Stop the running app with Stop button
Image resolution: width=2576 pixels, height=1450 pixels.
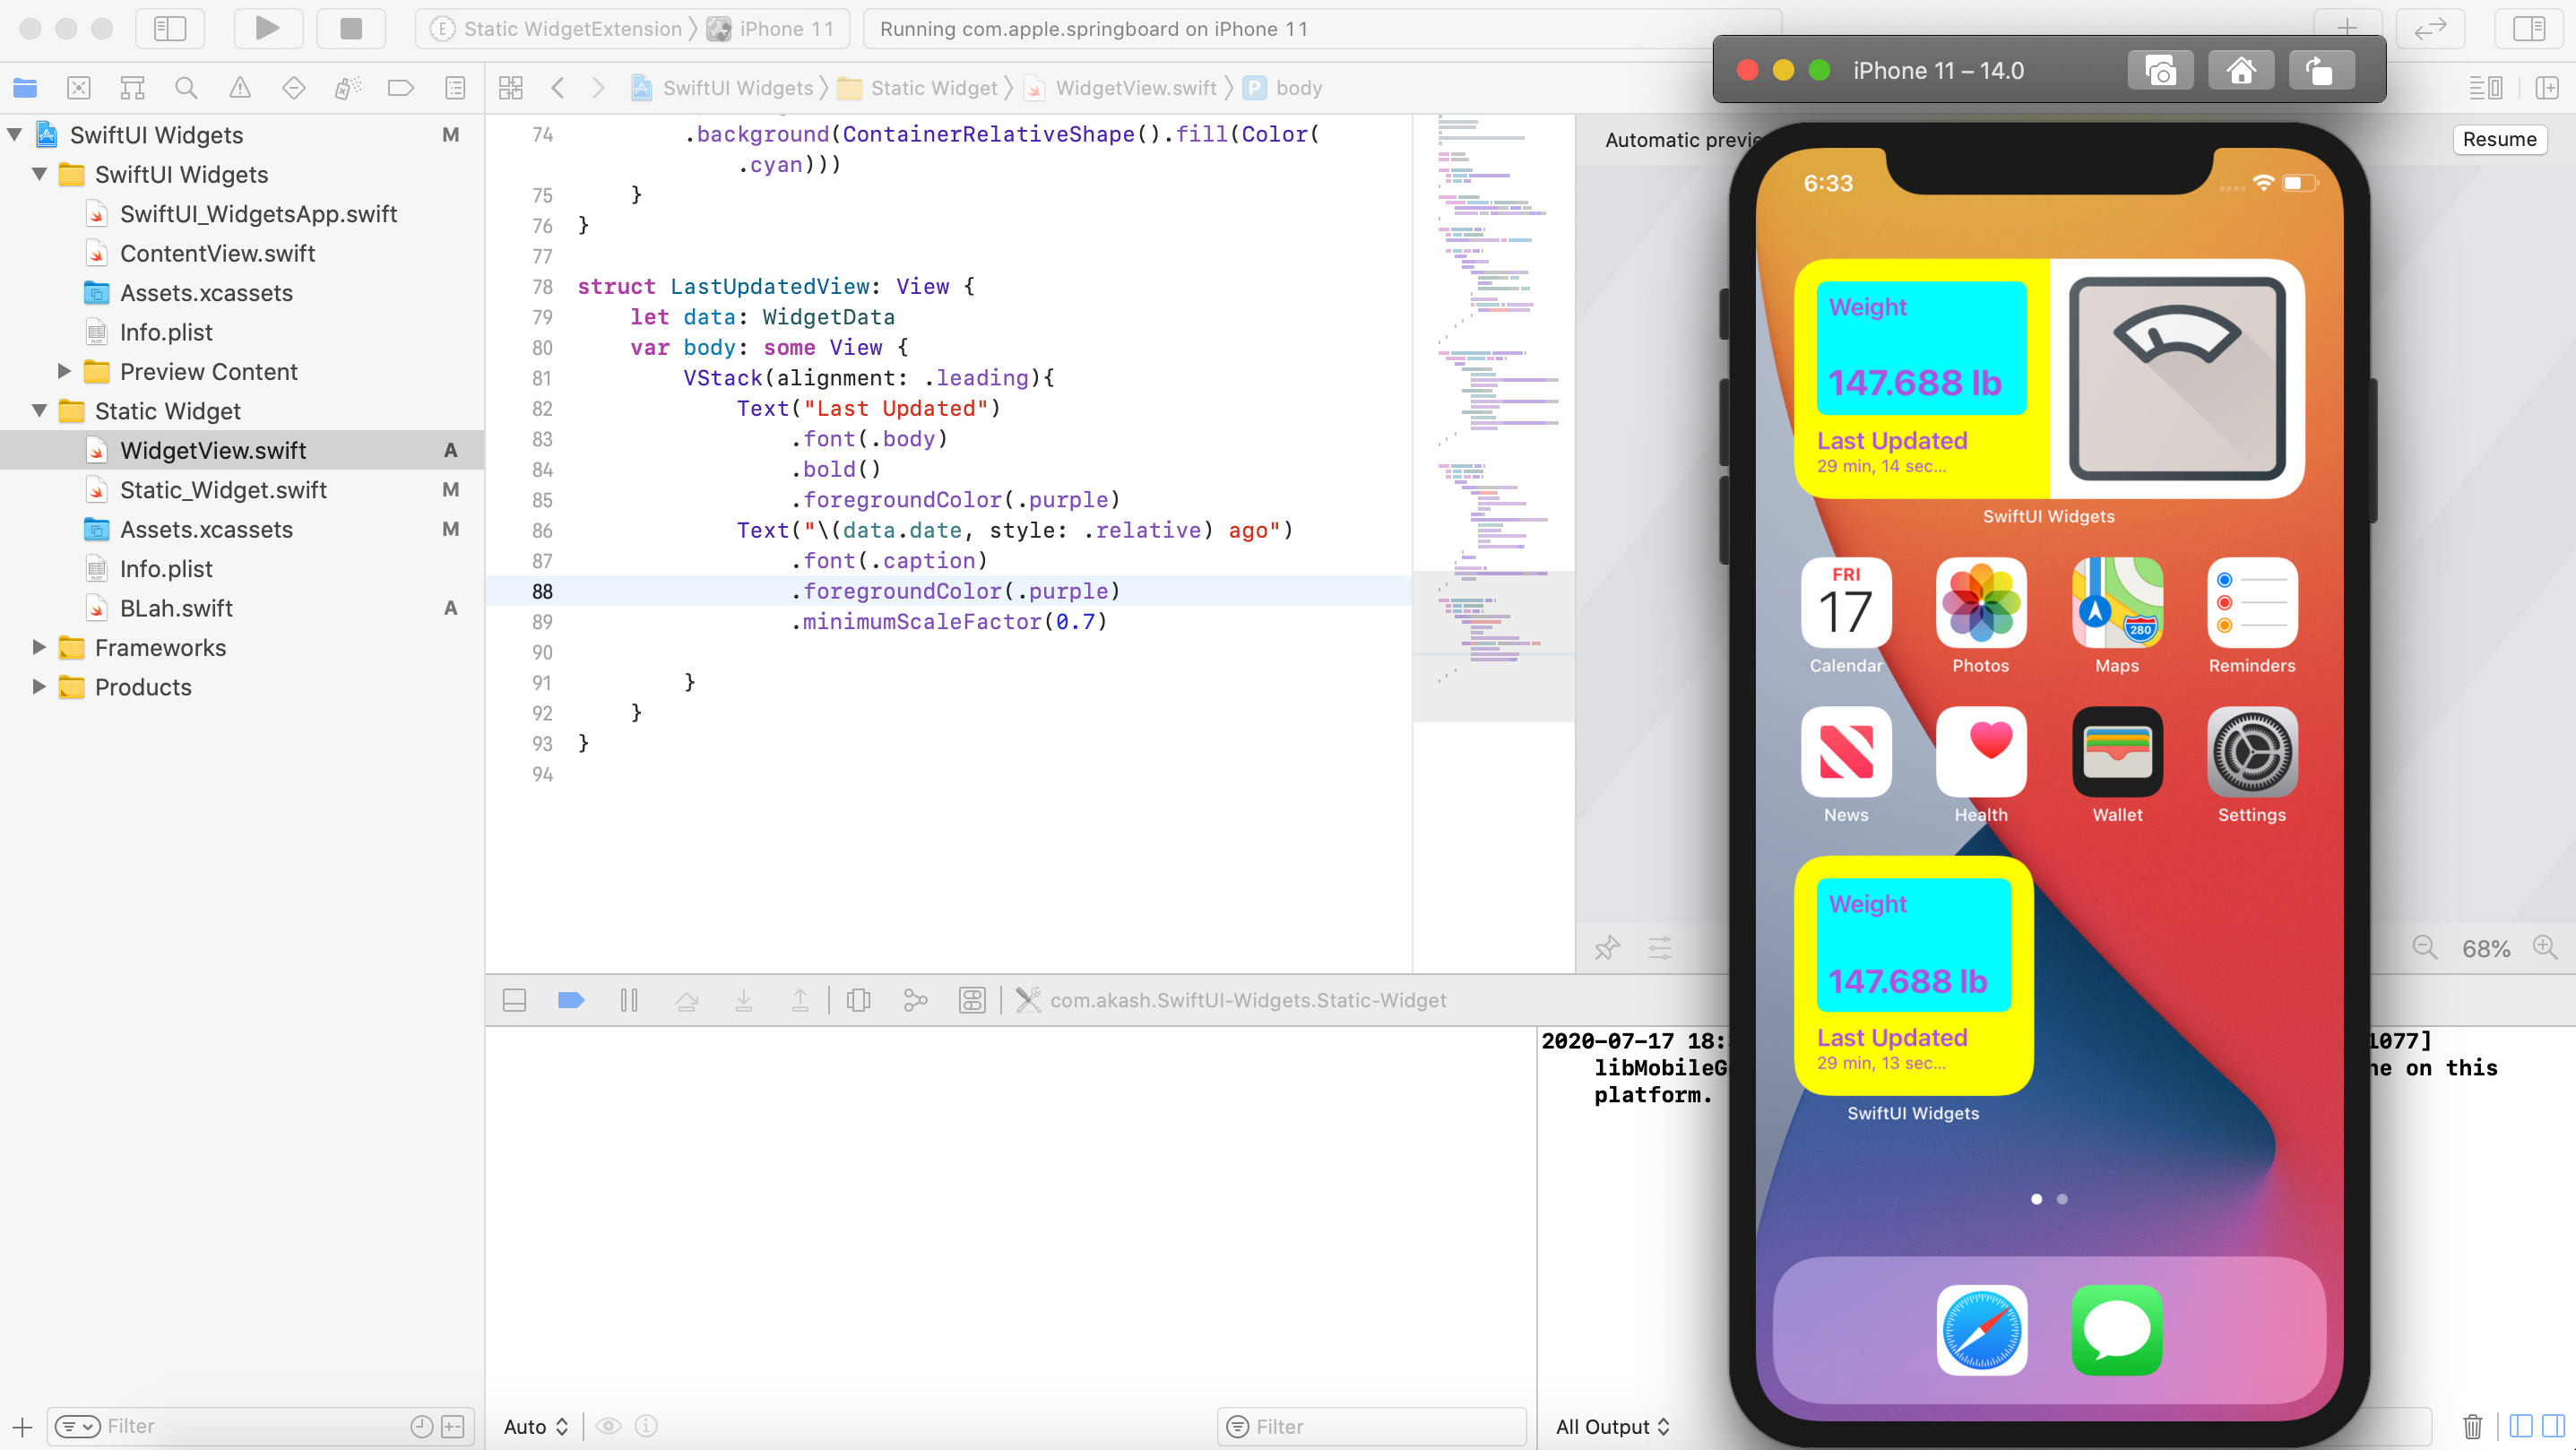point(351,28)
